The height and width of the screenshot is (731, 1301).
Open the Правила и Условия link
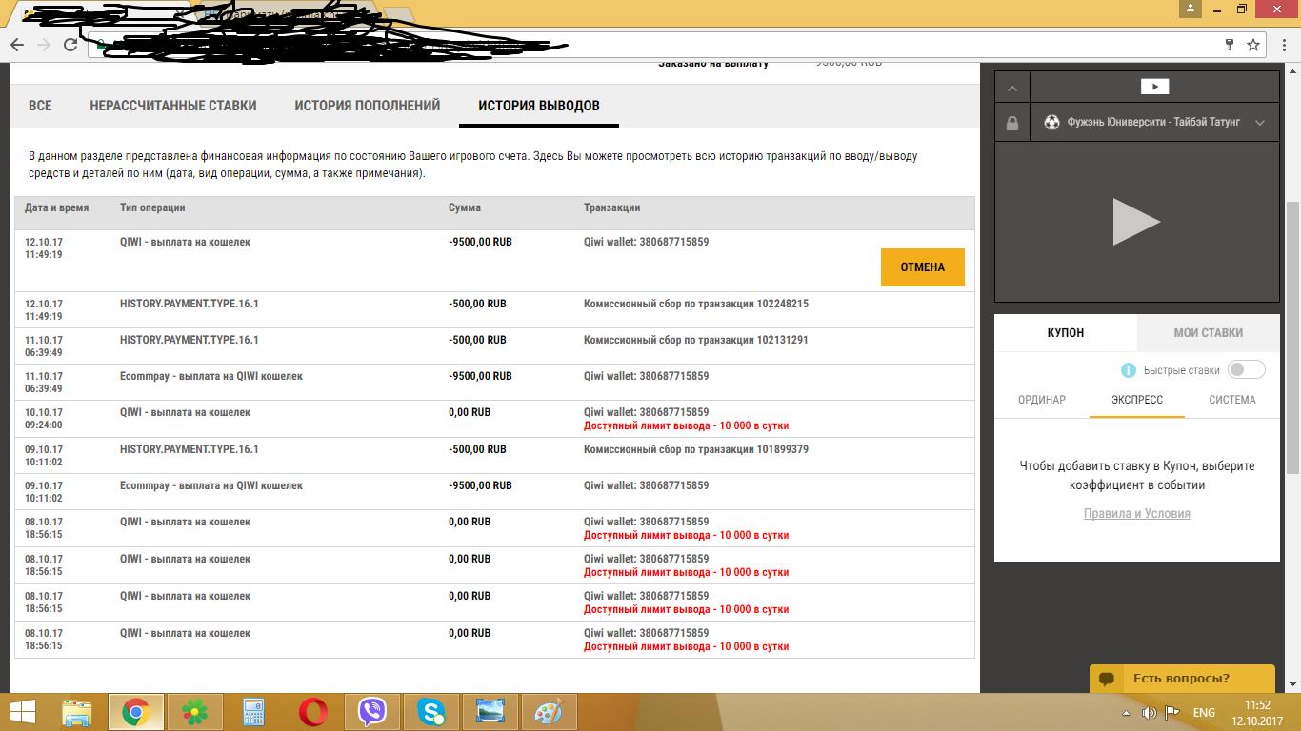coord(1136,513)
